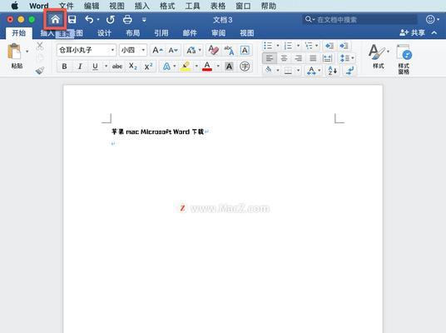Apply distributed alignment icon

point(327,58)
